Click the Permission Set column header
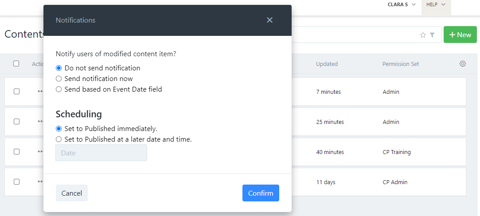The height and width of the screenshot is (216, 480). coord(401,64)
